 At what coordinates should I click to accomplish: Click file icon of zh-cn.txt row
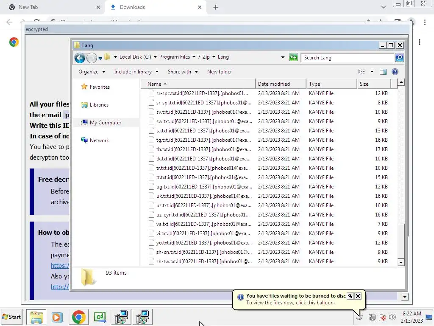tap(151, 252)
